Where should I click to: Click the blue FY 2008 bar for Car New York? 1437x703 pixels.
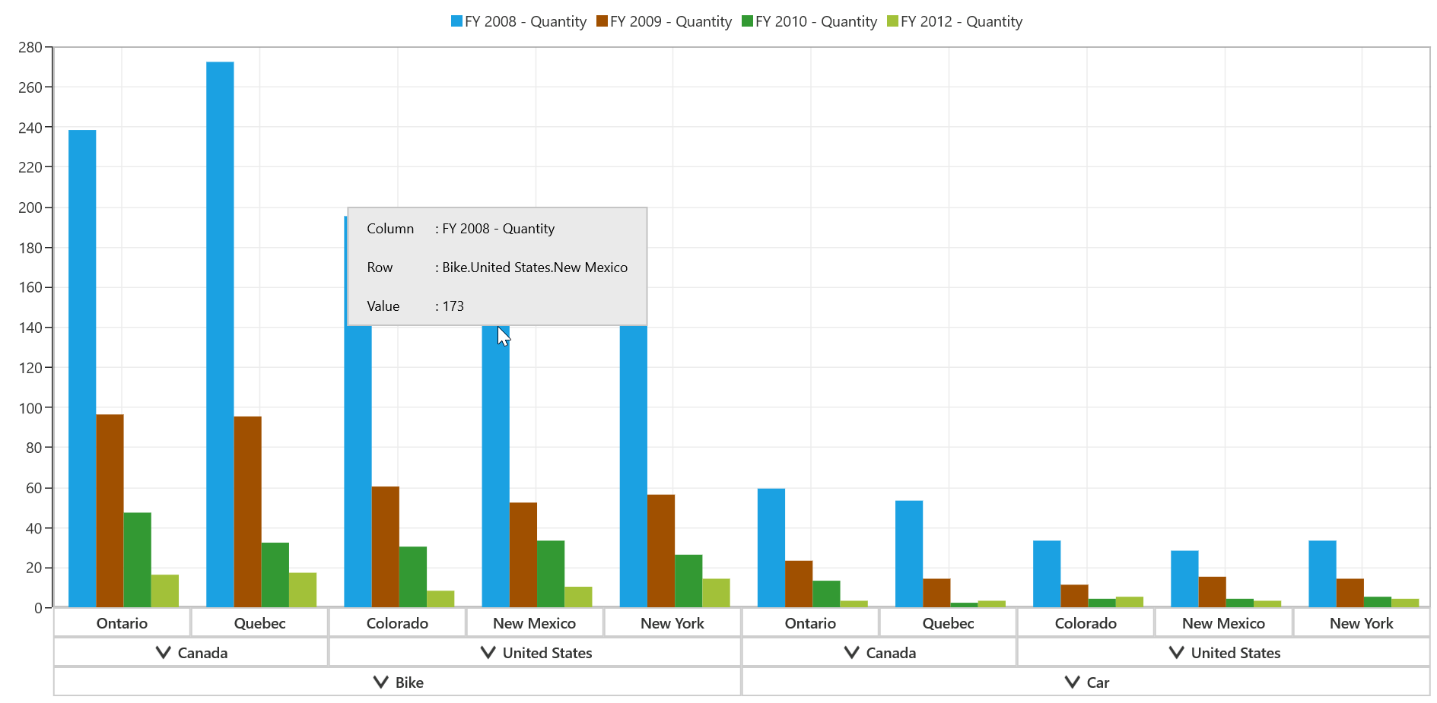point(1322,574)
